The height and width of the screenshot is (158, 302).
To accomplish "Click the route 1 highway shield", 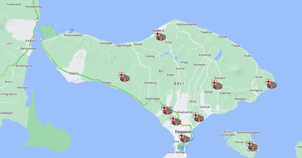I will (37, 20).
